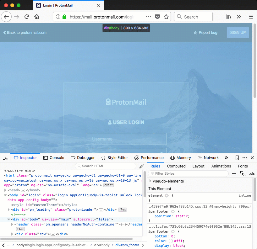257x249 pixels.
Task: Bookmark this page with the star
Action: coord(166,17)
